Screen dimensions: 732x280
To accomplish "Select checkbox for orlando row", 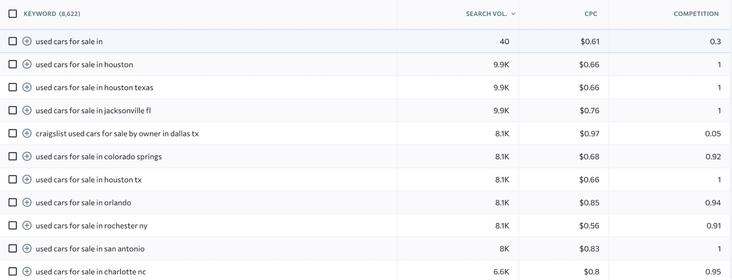I will (13, 202).
